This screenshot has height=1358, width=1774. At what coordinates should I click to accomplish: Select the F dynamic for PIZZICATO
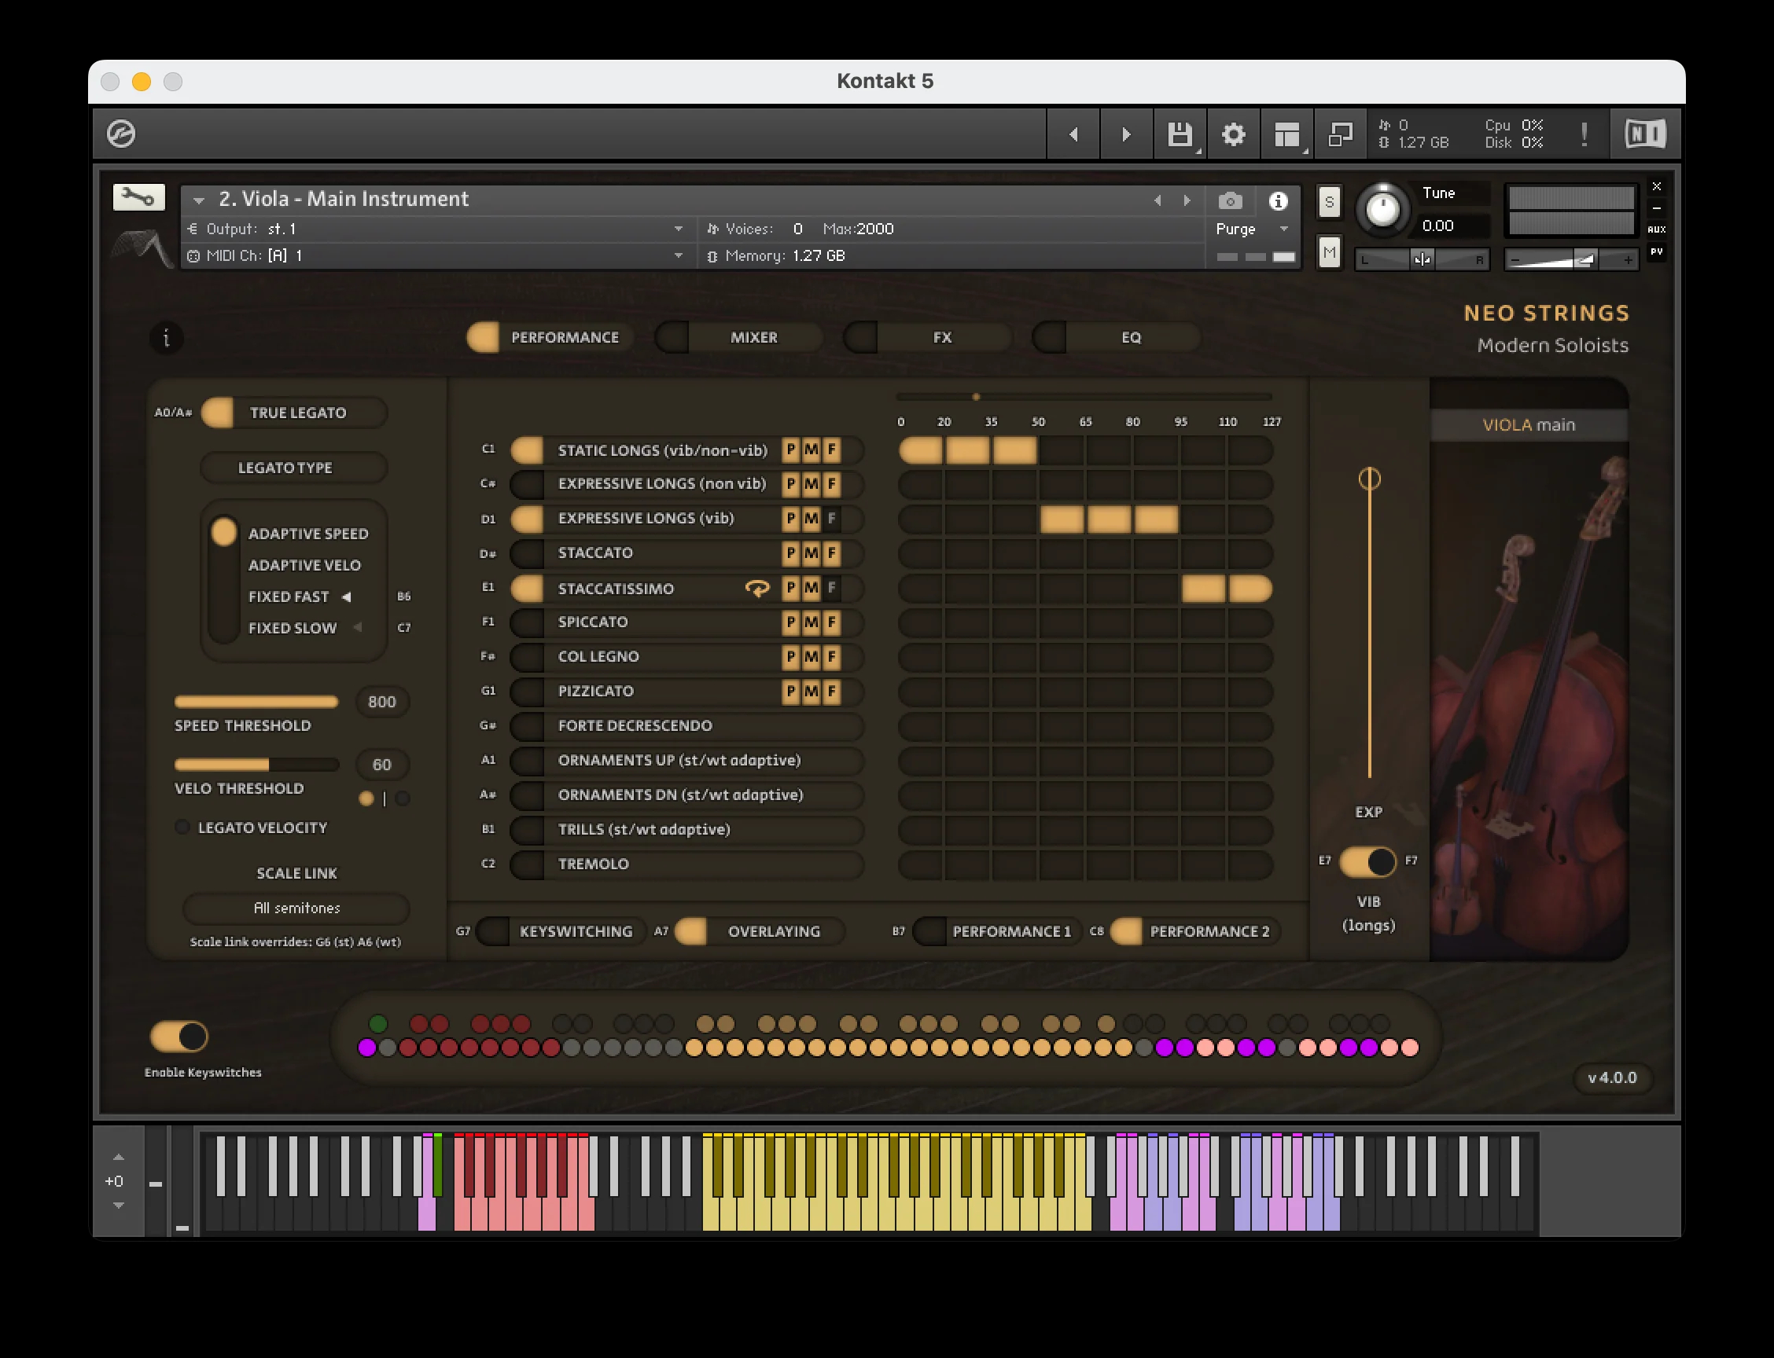click(831, 692)
